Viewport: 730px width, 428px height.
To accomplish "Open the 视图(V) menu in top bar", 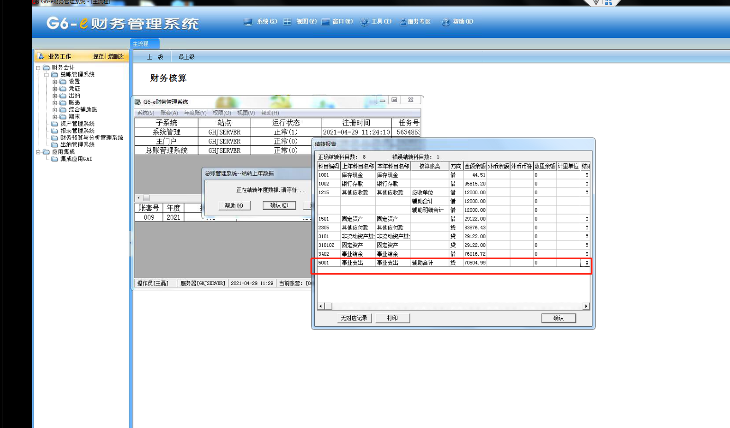I will click(x=306, y=22).
